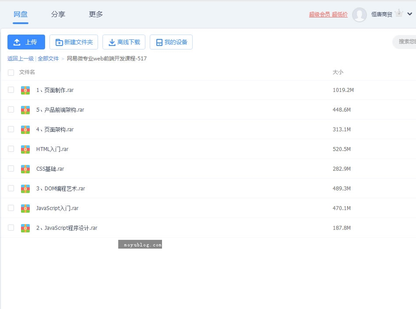The height and width of the screenshot is (309, 416).
Task: Check the box for JavaScript入门.rar
Action: (11, 208)
